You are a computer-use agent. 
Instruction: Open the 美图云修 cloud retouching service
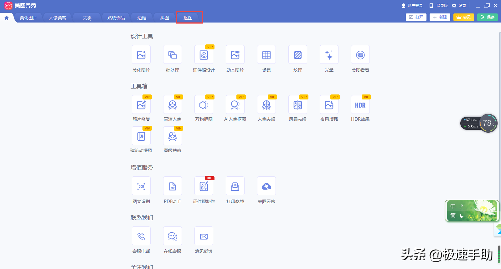(266, 186)
